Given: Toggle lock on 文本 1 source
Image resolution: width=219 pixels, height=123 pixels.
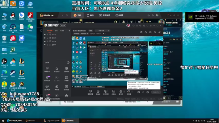Looking at the screenshot, I should (47, 38).
